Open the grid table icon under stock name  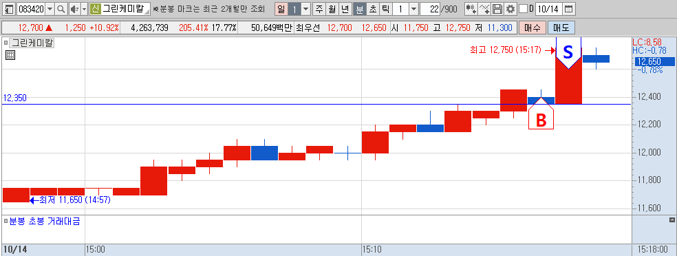10,55
